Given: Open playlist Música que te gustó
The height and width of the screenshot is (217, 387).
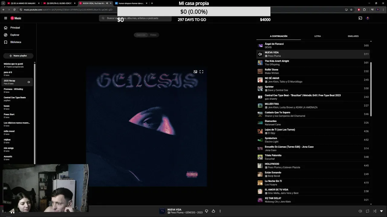Looking at the screenshot, I should coord(18,65).
